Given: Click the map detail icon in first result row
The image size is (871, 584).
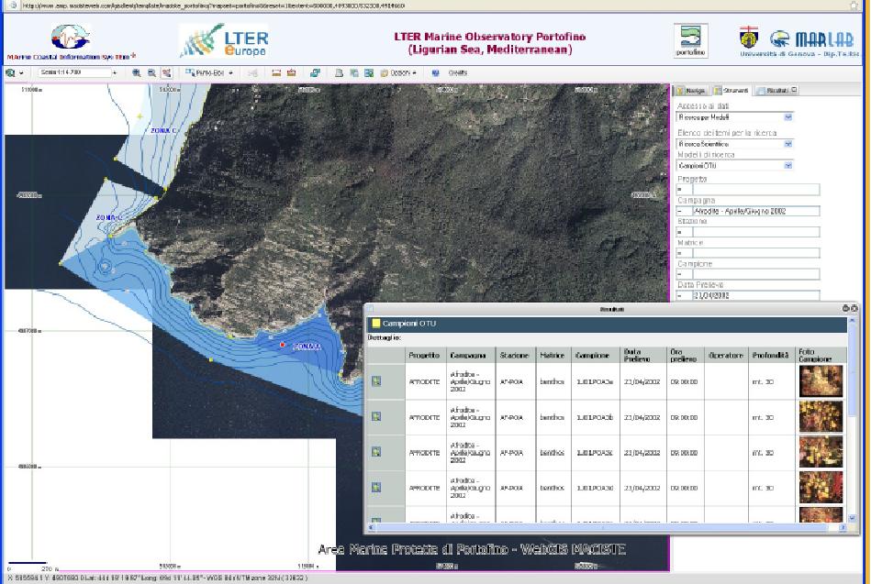Looking at the screenshot, I should (x=376, y=381).
